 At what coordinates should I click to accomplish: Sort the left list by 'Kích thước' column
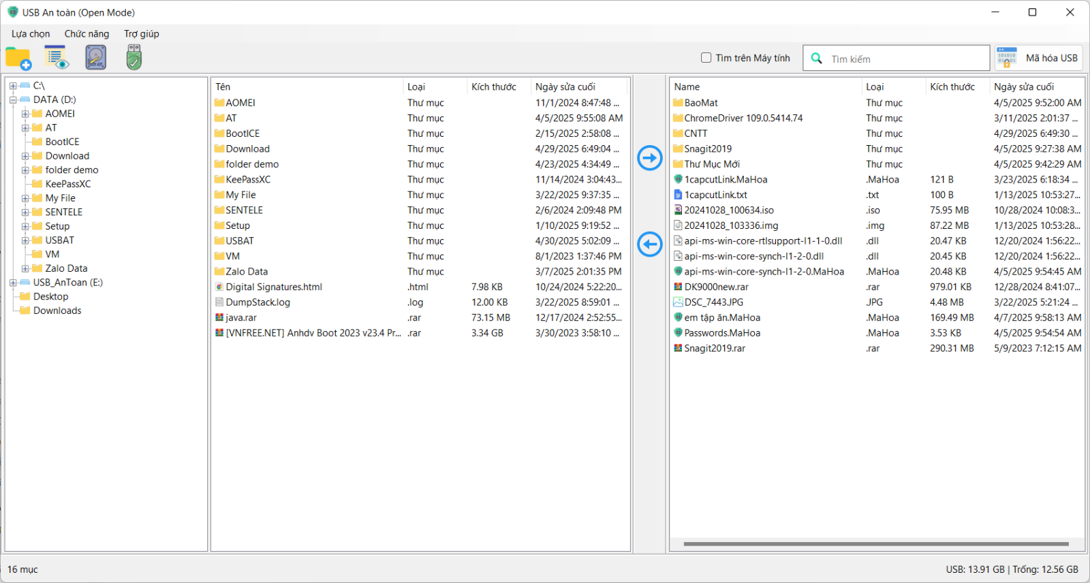point(494,87)
